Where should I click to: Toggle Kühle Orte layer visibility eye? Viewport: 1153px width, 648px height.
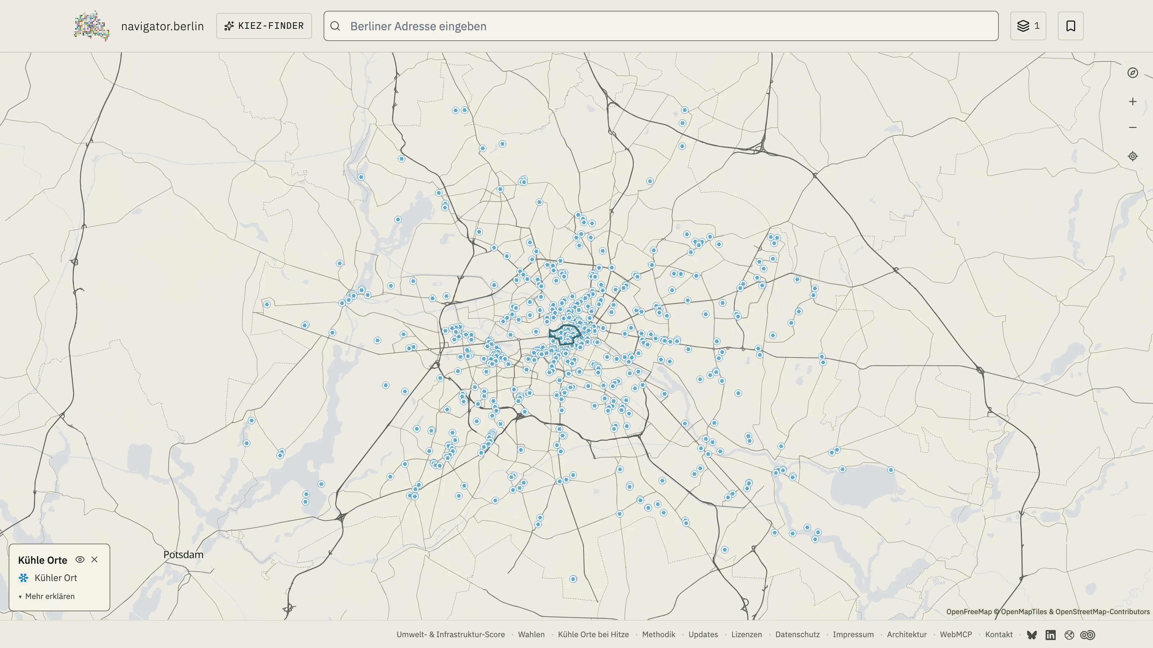tap(80, 559)
